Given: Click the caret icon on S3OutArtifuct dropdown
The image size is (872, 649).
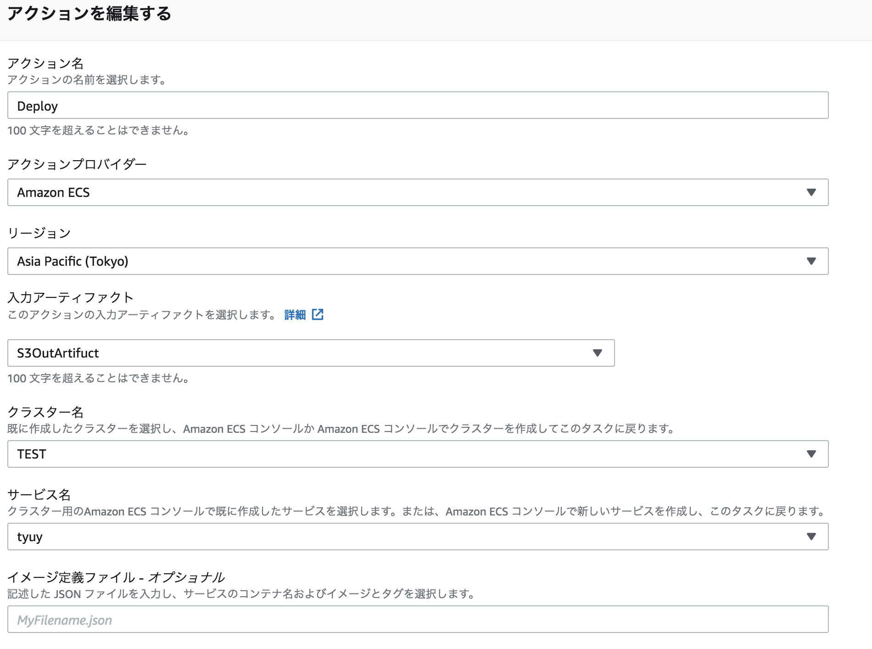Looking at the screenshot, I should click(x=598, y=353).
